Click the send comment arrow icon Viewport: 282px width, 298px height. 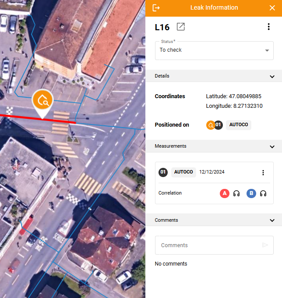point(265,245)
